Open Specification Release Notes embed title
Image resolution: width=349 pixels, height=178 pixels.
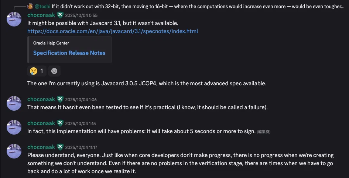coord(69,53)
